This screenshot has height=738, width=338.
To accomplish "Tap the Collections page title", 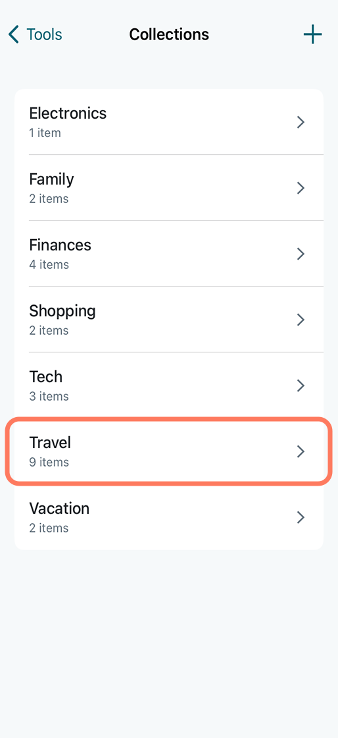I will (169, 35).
